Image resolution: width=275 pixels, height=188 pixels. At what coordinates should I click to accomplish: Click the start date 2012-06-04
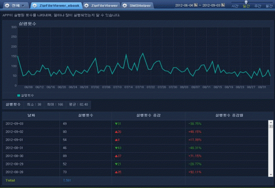click(184, 5)
